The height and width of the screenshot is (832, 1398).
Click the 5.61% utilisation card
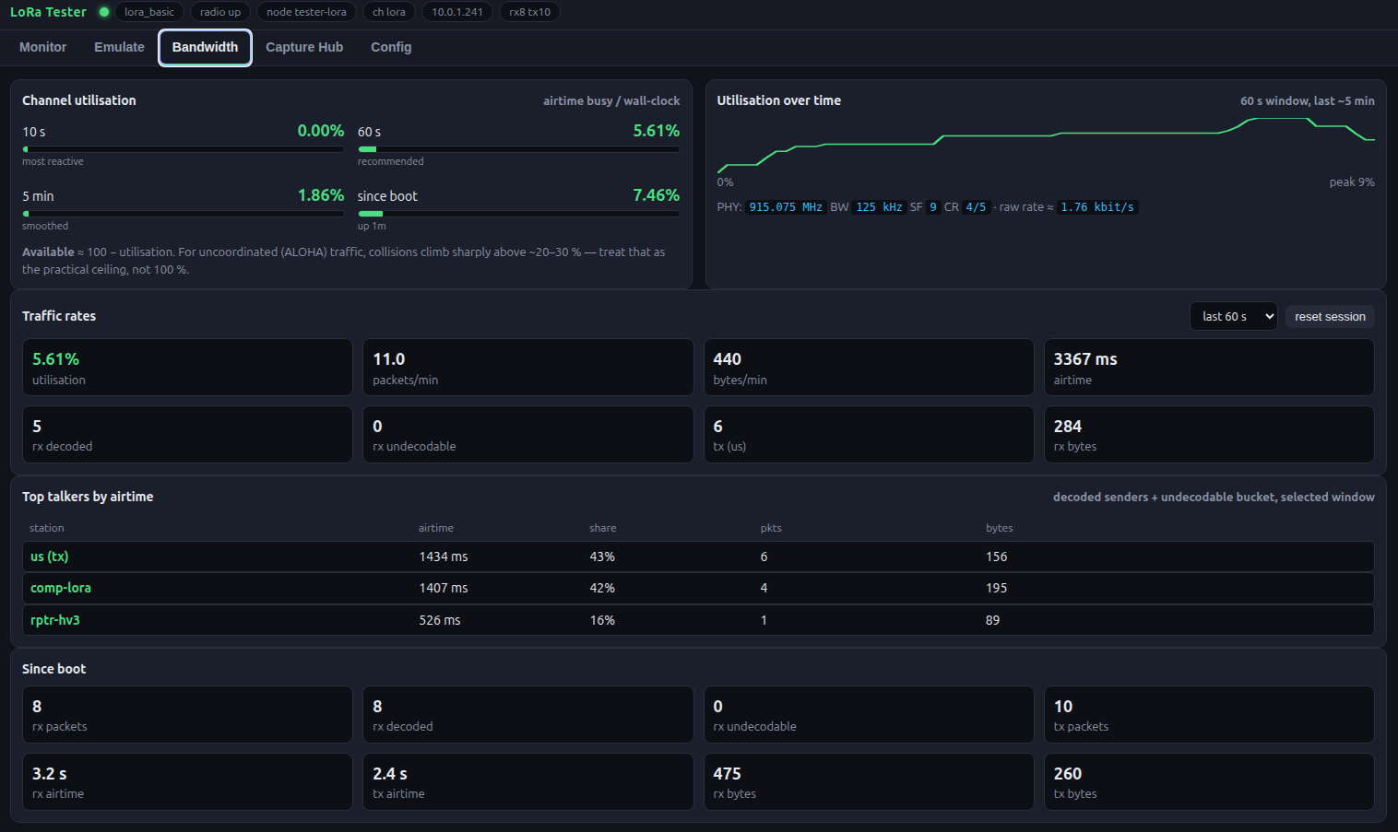[x=187, y=368]
